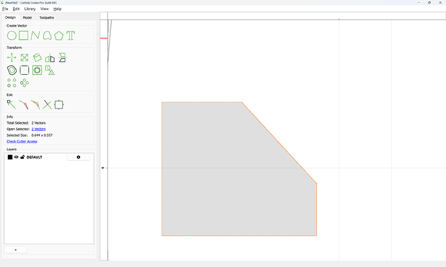This screenshot has height=267, width=446.
Task: Select the Text vector tool
Action: tap(70, 35)
